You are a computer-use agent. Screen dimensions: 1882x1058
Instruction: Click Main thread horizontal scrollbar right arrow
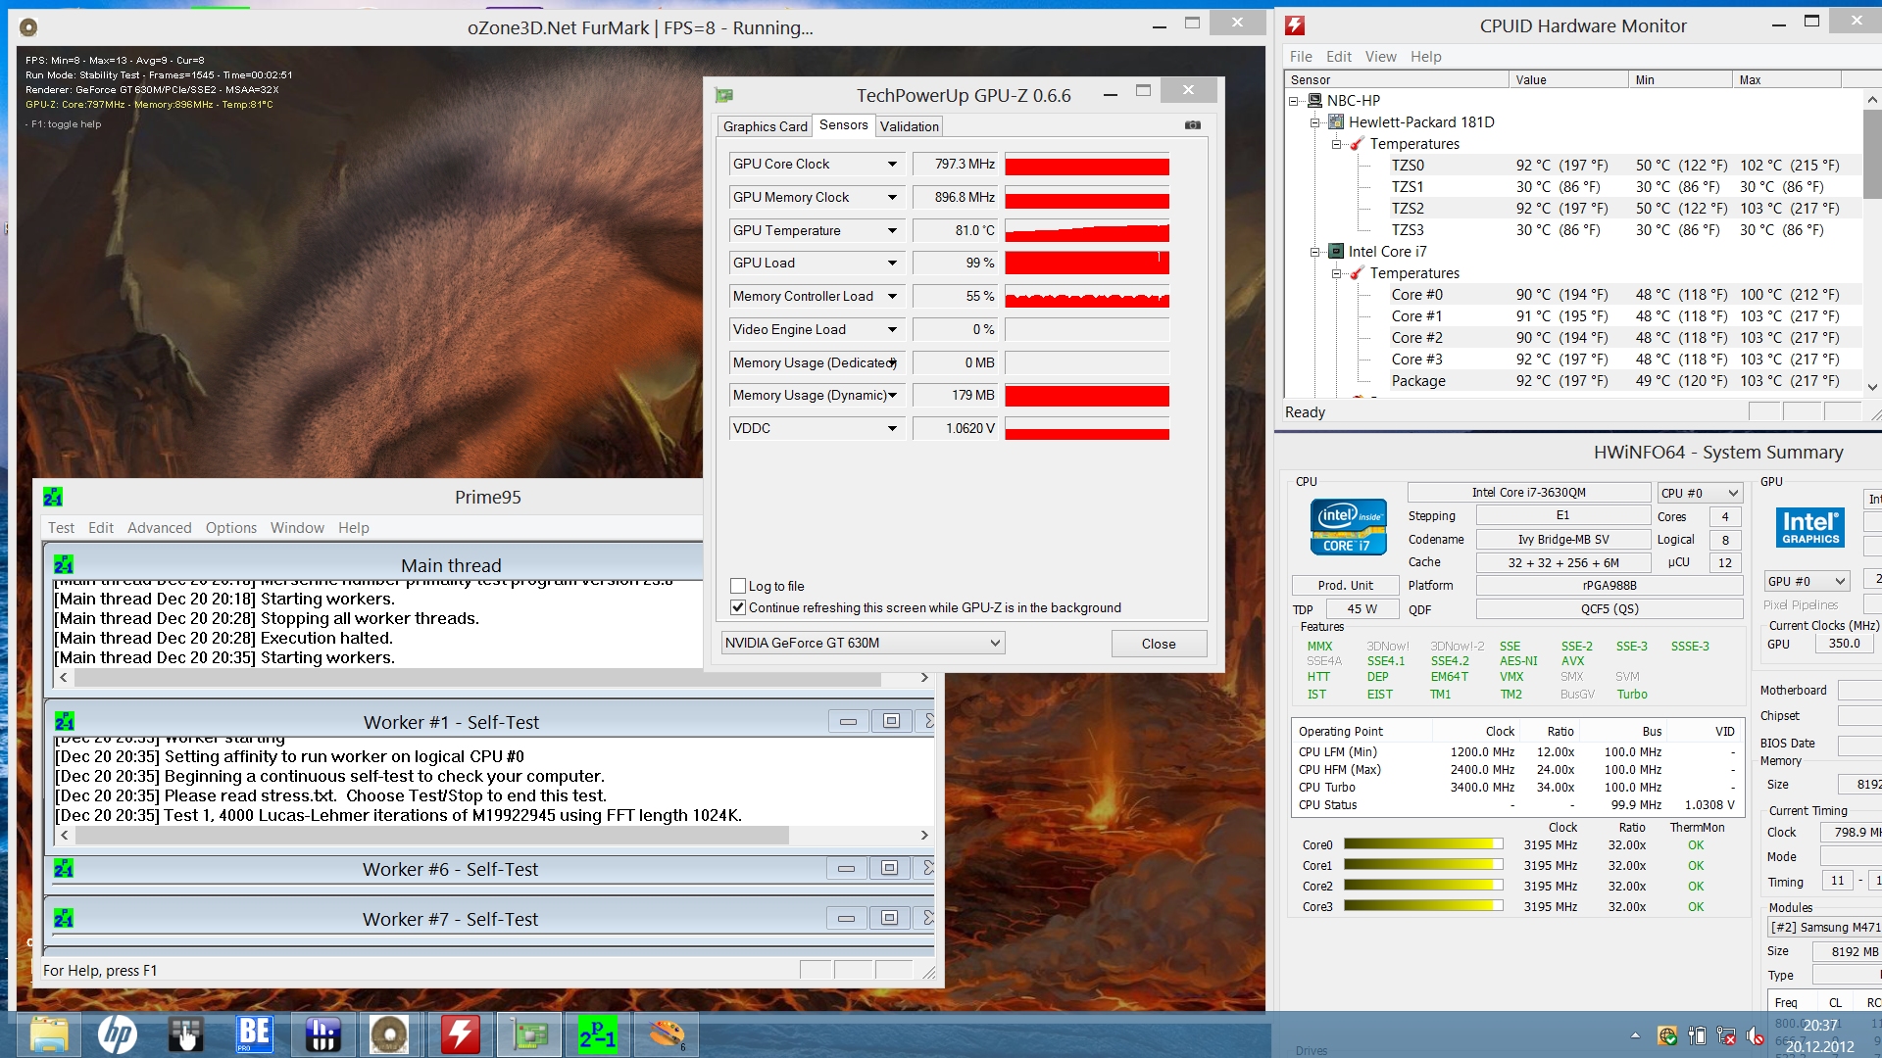point(923,678)
